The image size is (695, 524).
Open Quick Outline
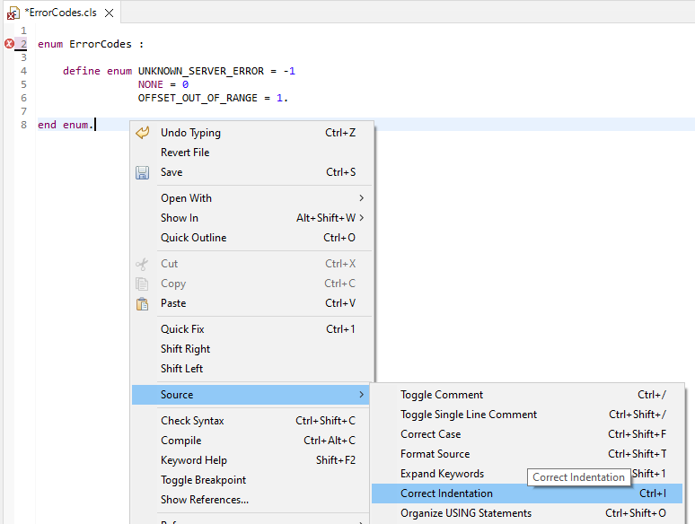(x=252, y=238)
